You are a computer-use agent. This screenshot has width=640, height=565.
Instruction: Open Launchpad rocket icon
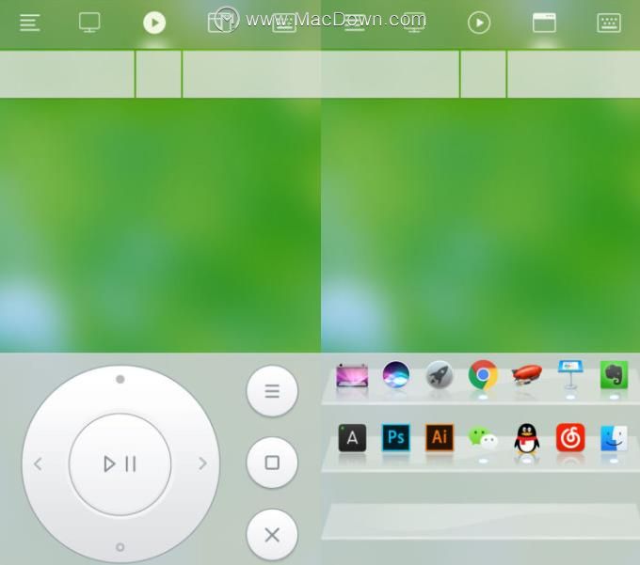tap(440, 374)
